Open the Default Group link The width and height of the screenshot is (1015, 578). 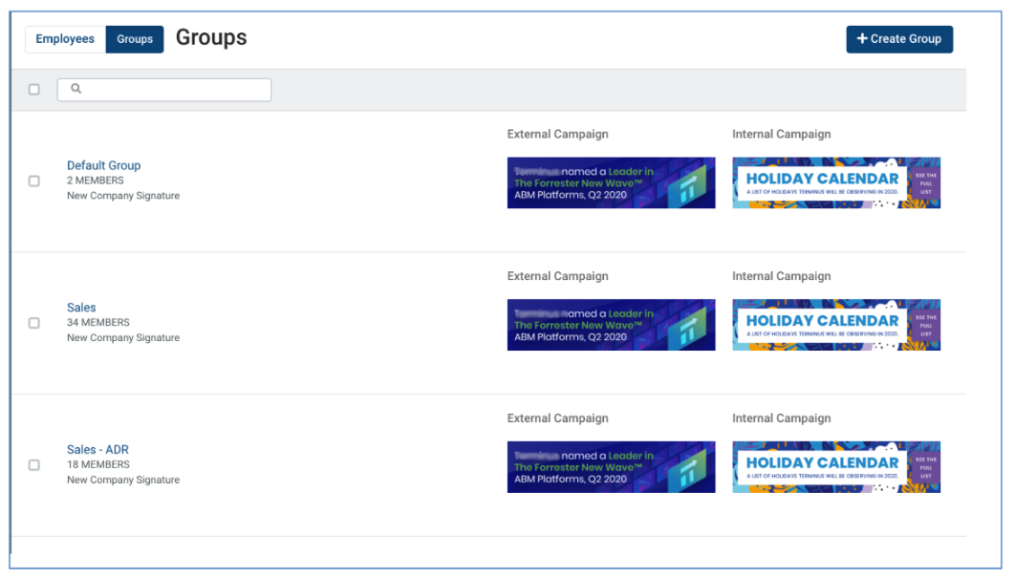pyautogui.click(x=103, y=165)
